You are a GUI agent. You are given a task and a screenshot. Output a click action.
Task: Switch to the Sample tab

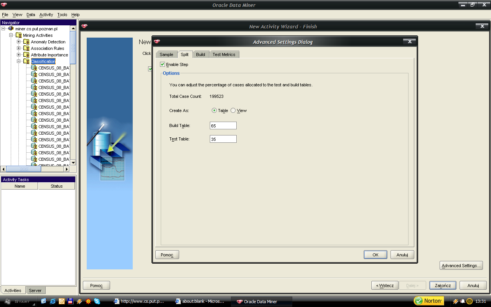[x=166, y=54]
